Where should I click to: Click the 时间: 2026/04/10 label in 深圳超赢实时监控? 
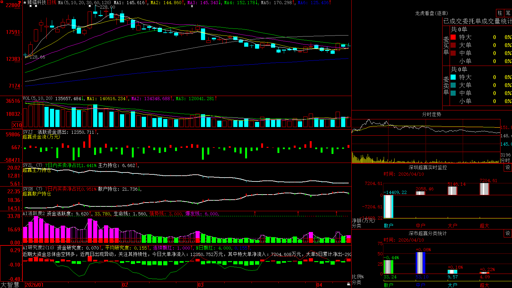point(404,174)
